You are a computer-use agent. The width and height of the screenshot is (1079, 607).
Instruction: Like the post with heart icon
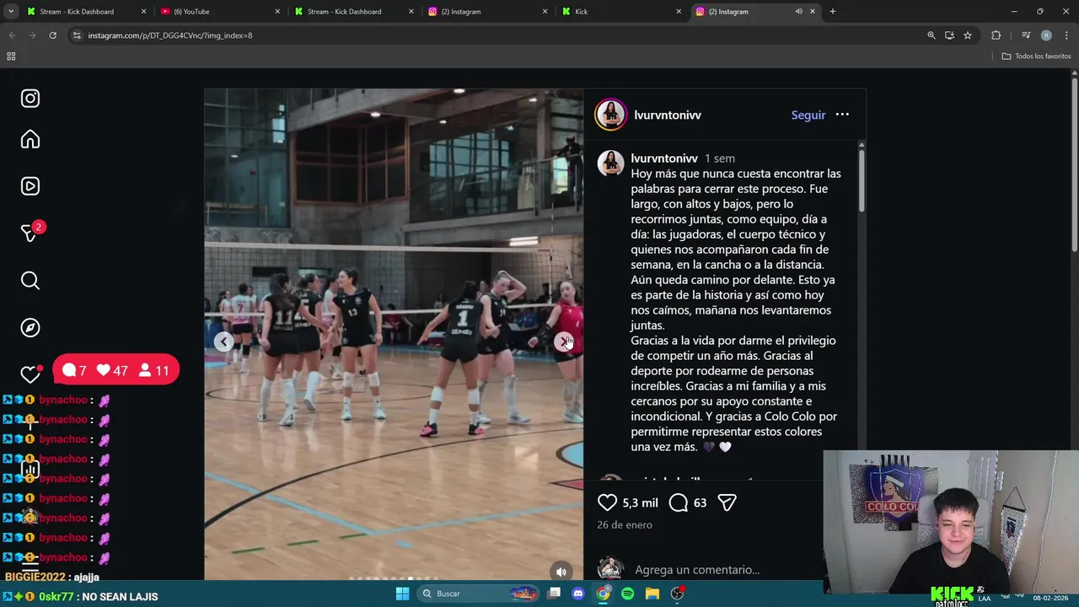607,502
